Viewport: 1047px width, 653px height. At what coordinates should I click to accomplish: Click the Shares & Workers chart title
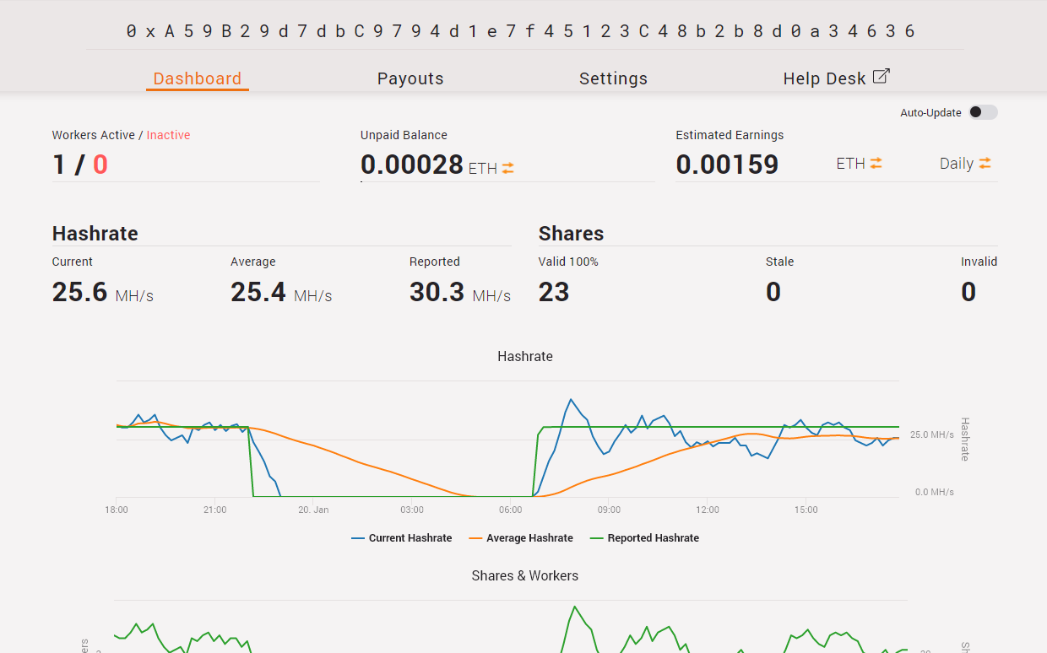click(x=525, y=575)
